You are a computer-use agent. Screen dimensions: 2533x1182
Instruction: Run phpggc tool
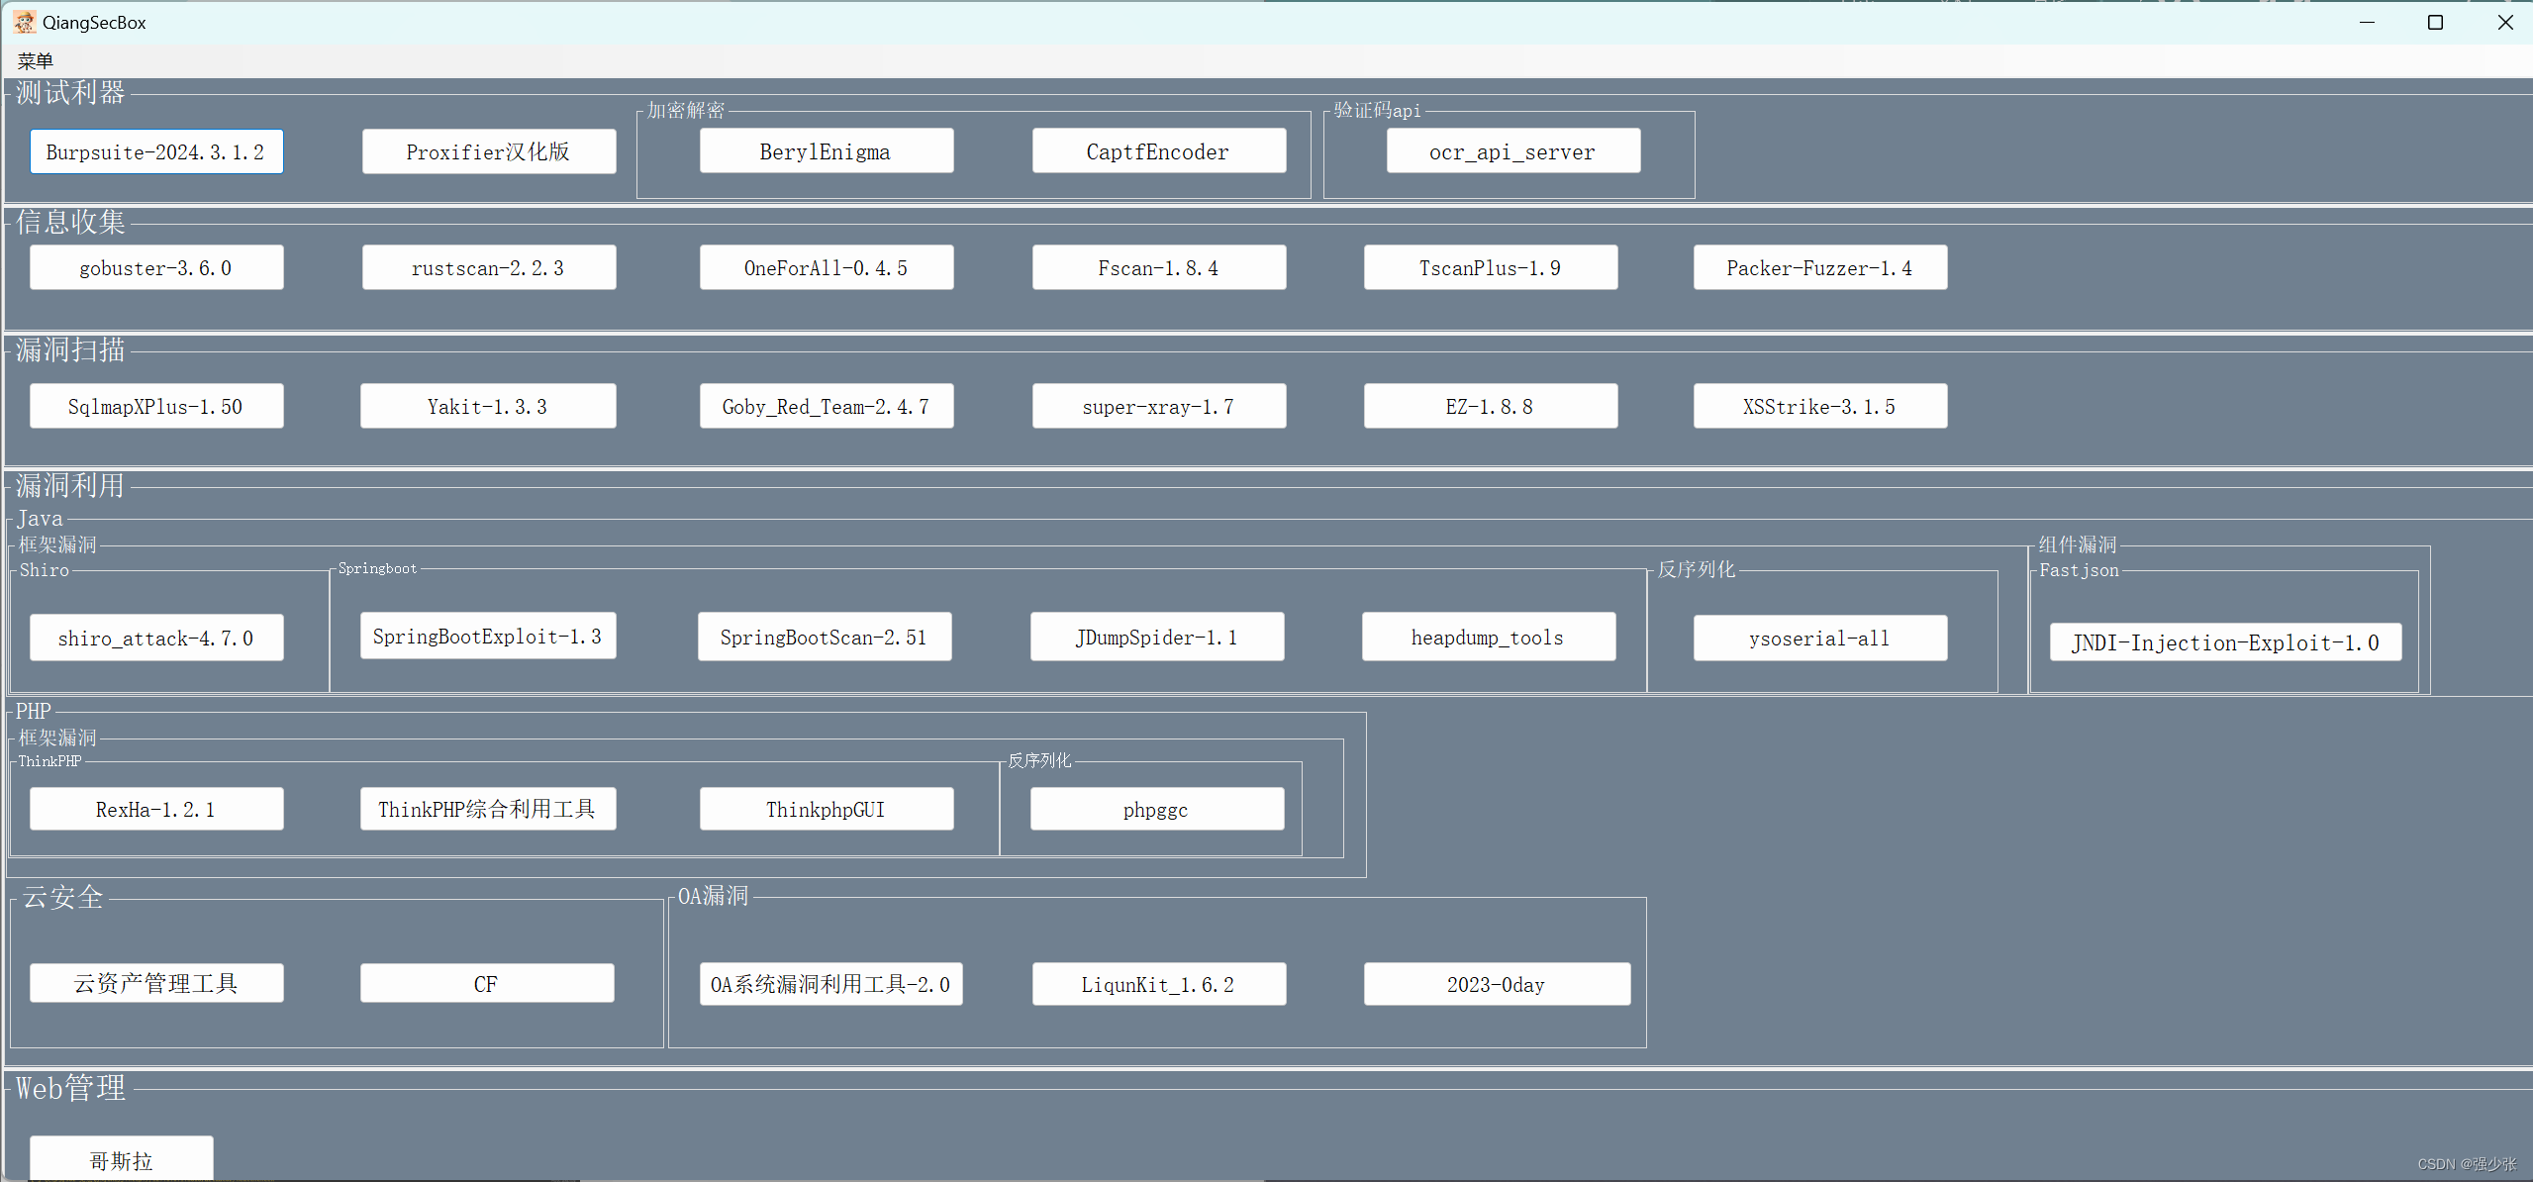(1157, 809)
